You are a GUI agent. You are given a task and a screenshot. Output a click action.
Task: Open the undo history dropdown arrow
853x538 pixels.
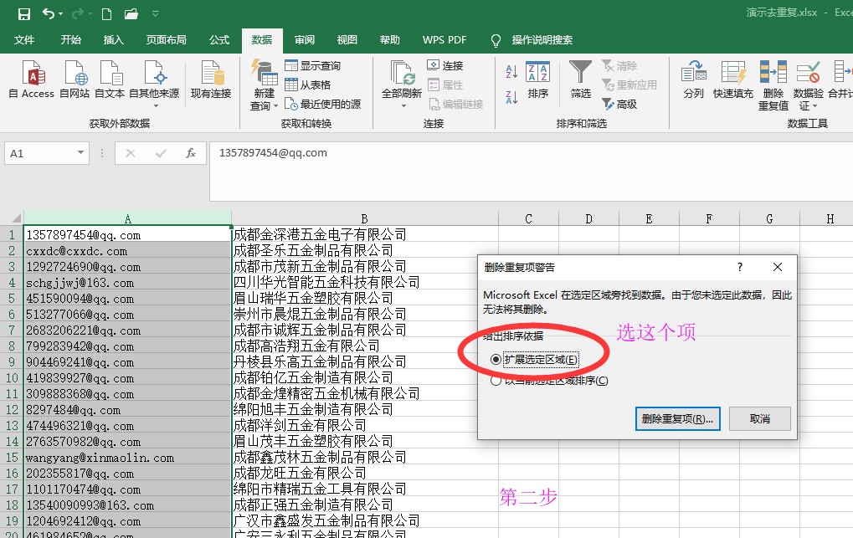61,13
